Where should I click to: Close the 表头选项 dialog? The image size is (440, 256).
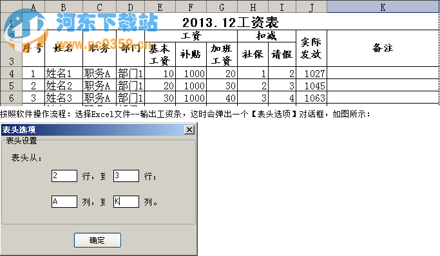[189, 130]
